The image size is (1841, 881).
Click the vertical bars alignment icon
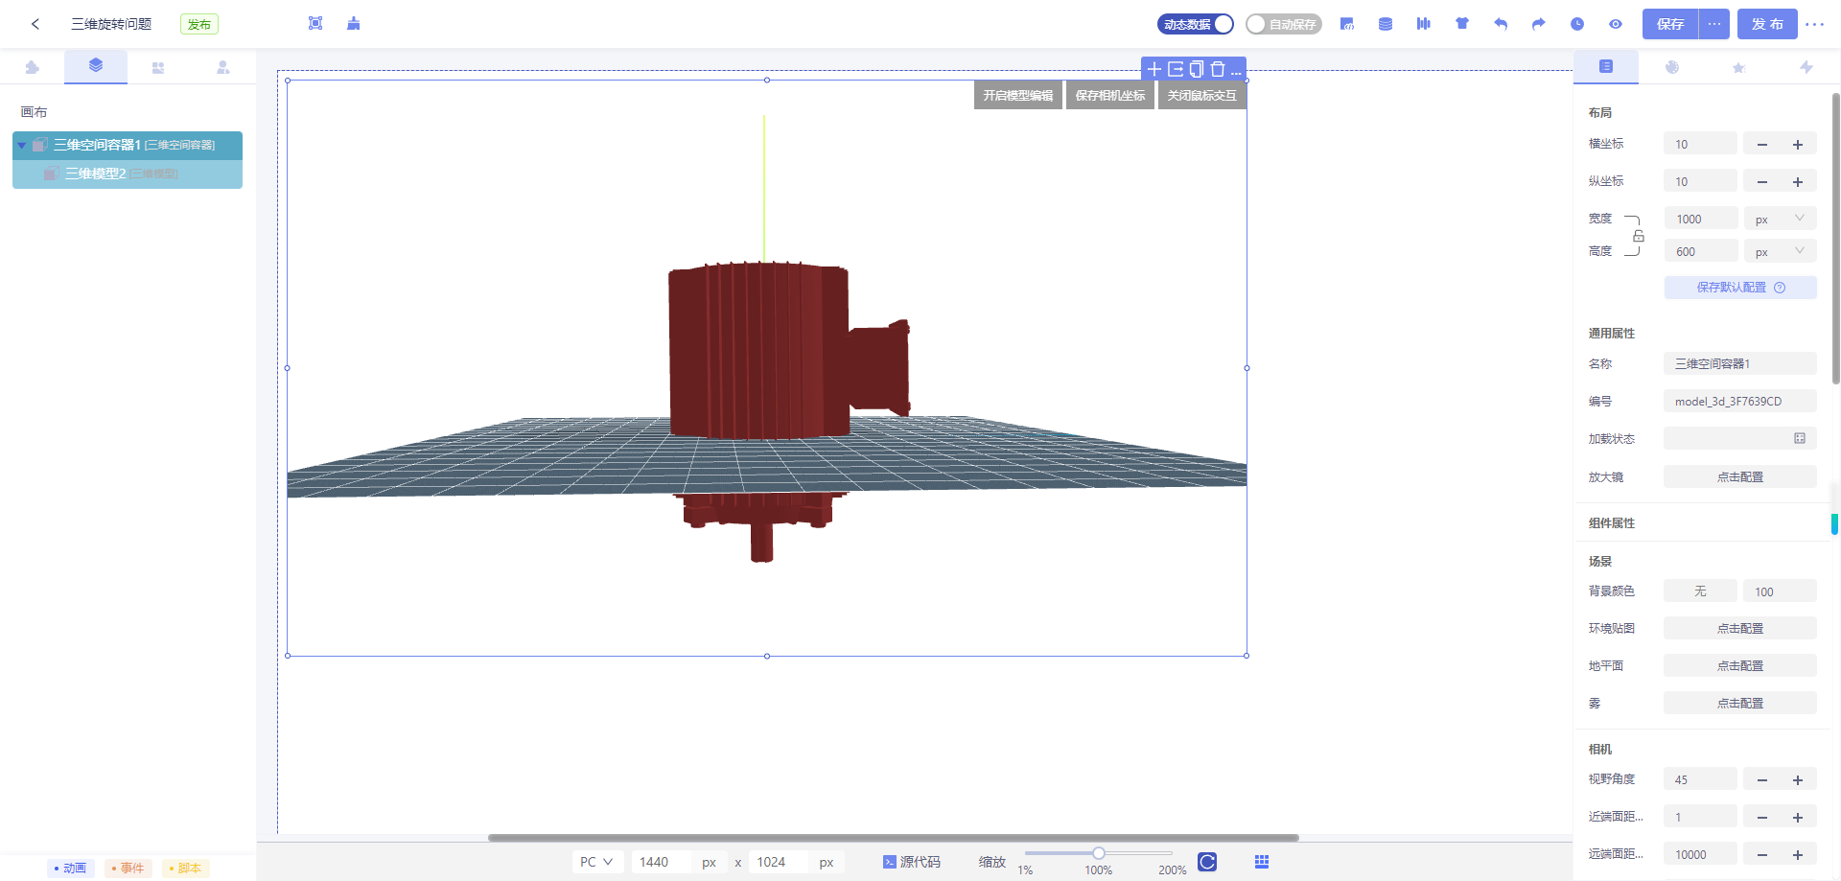(1424, 24)
